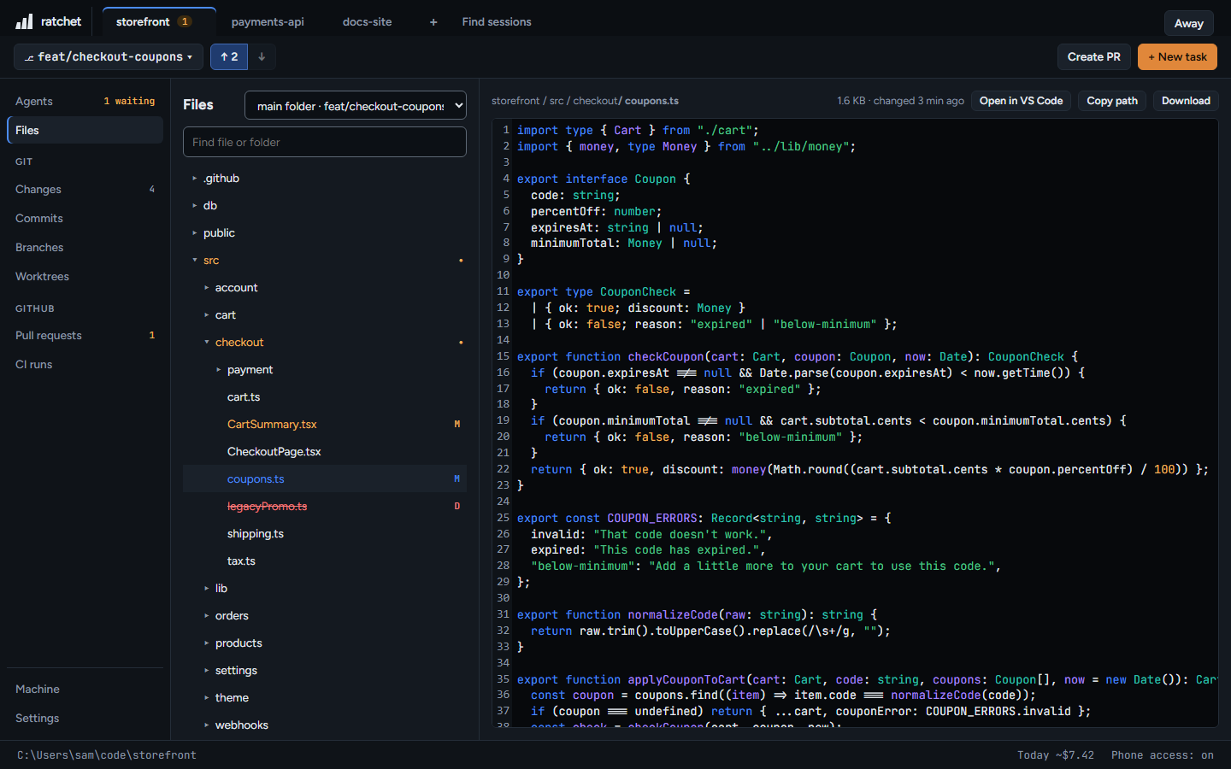The width and height of the screenshot is (1231, 769).
Task: Click Open in VS Code
Action: pyautogui.click(x=1021, y=101)
